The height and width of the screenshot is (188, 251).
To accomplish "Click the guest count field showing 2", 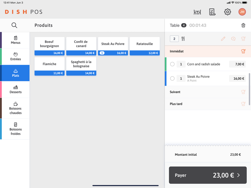I will [x=174, y=39].
